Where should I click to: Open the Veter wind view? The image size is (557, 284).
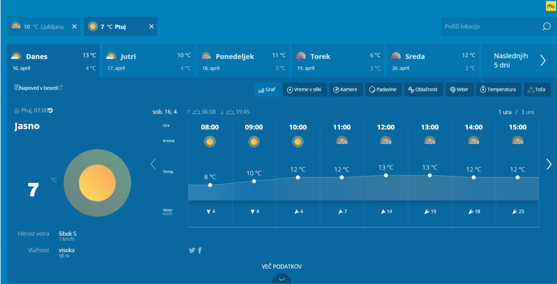pyautogui.click(x=459, y=90)
